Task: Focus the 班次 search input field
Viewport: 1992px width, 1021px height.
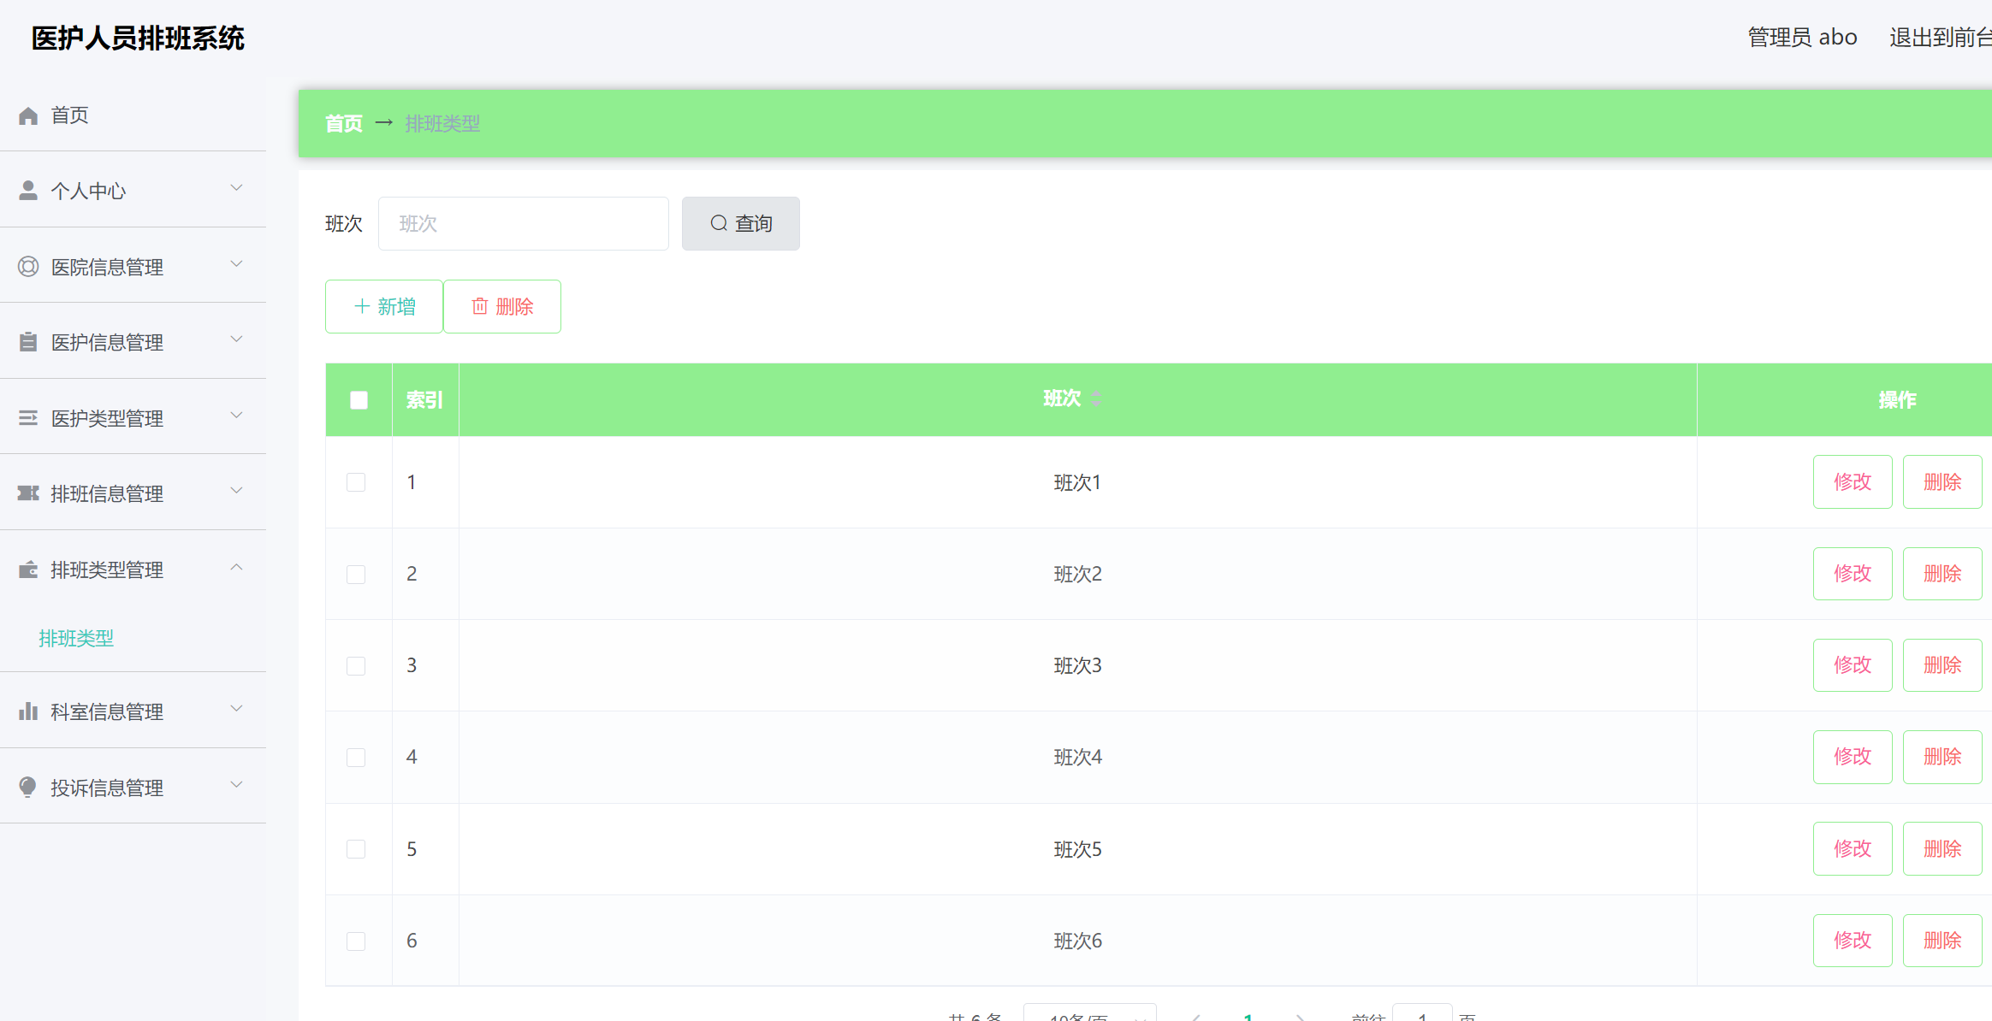Action: [523, 224]
